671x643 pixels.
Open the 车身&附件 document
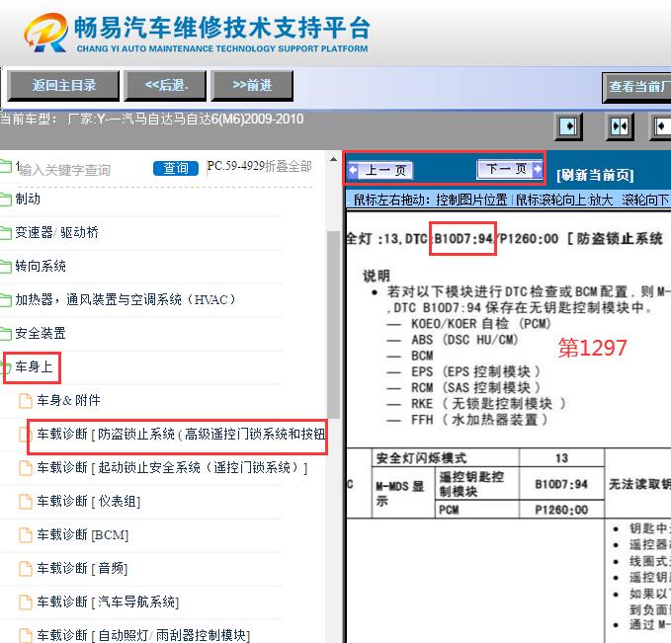tap(68, 400)
